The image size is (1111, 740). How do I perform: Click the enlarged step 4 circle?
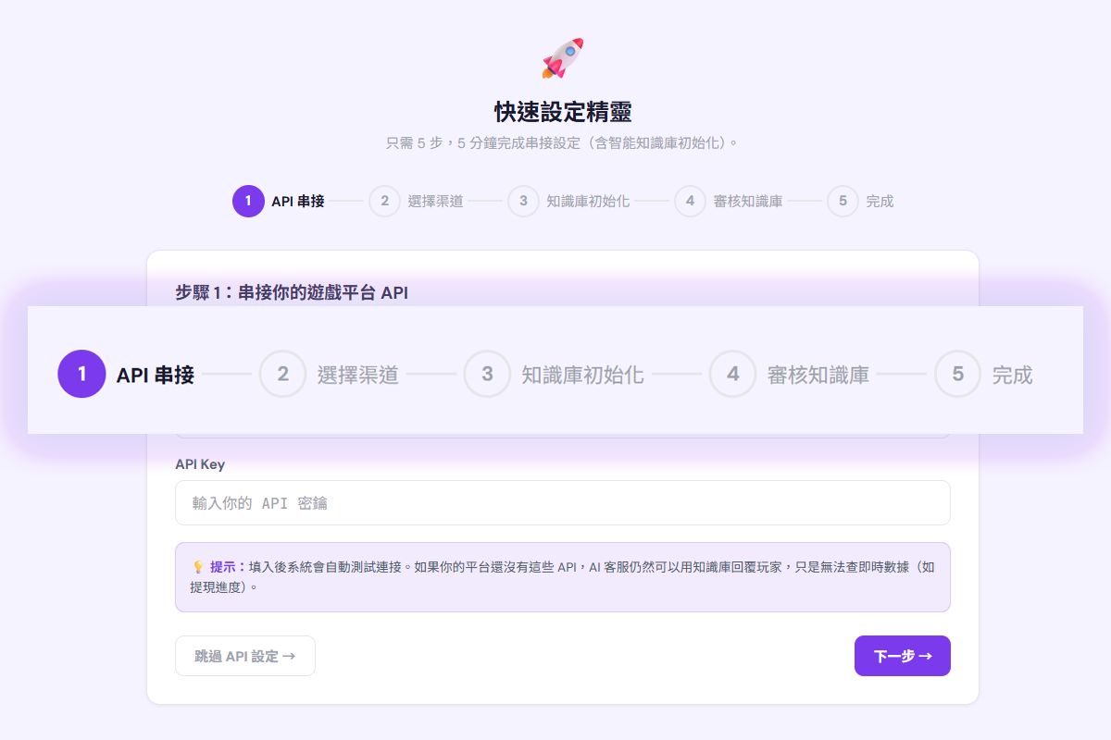coord(732,374)
